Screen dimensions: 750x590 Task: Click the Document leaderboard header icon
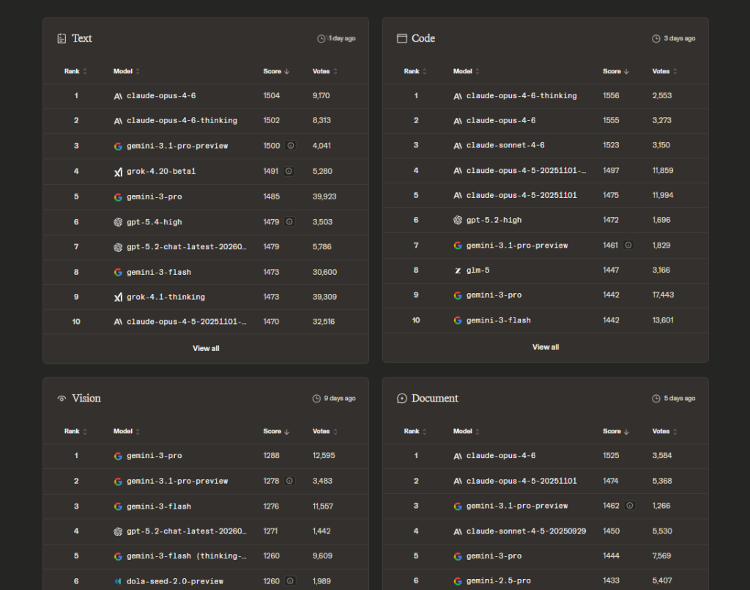(401, 399)
